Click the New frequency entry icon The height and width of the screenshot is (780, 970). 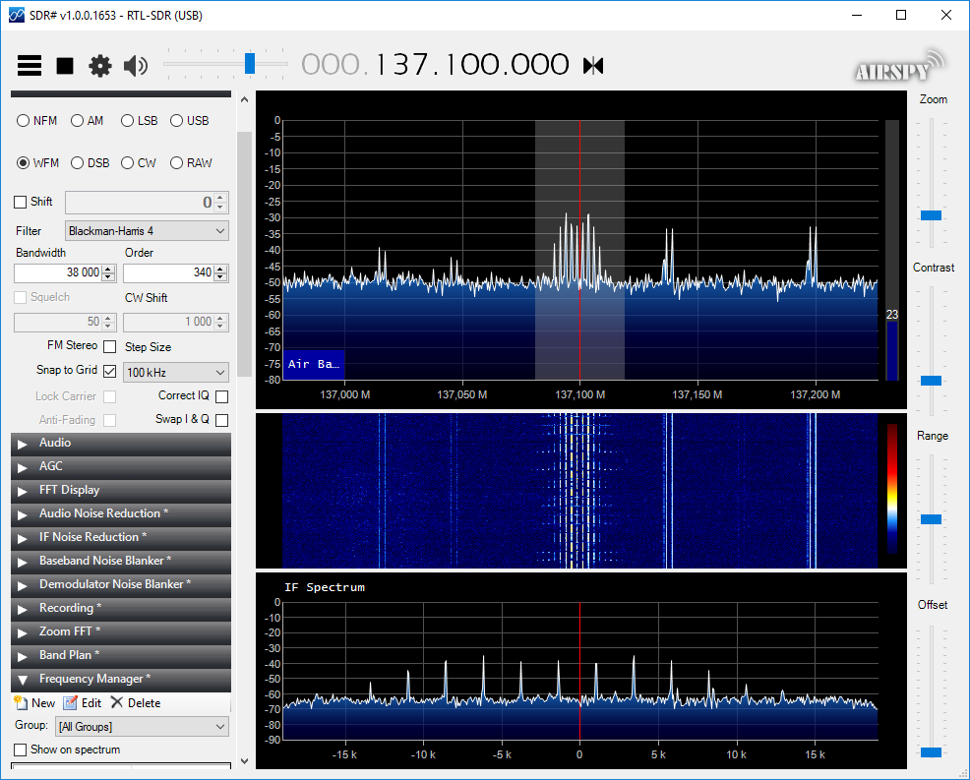coord(21,703)
